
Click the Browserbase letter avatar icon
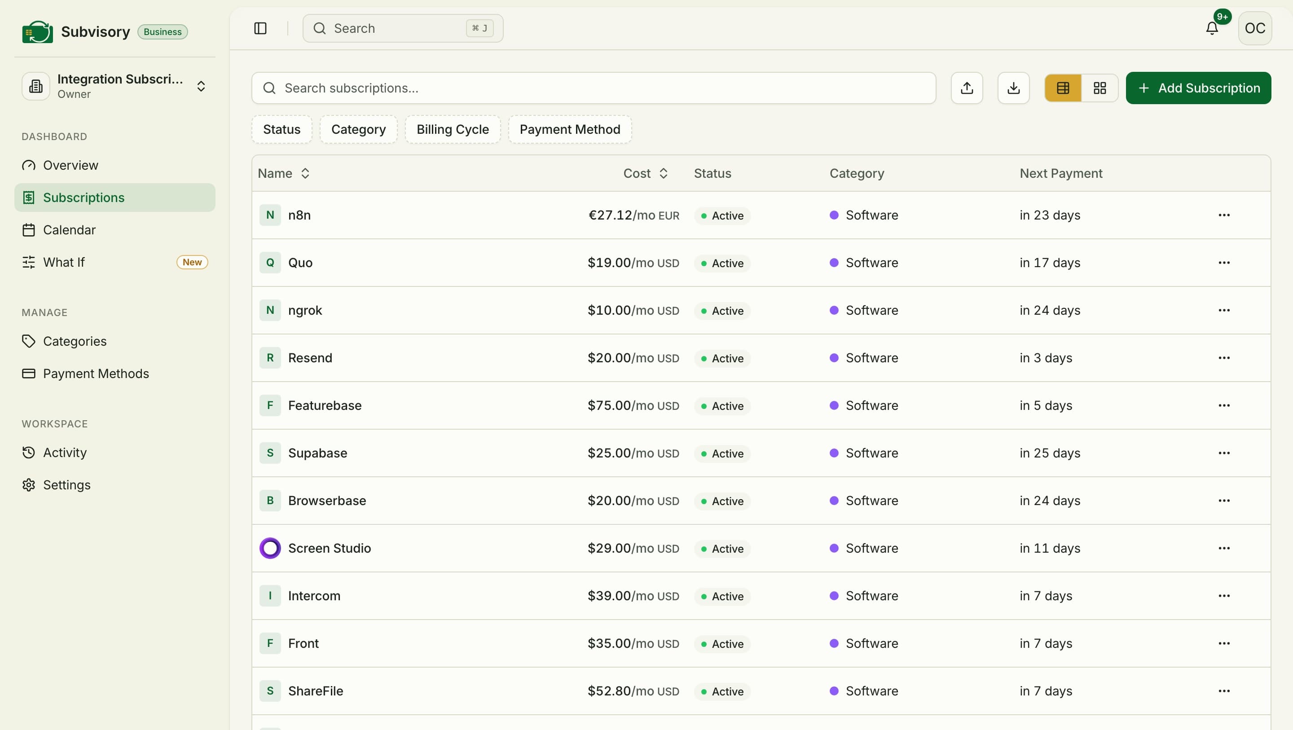(270, 501)
